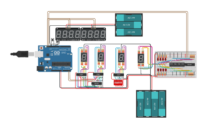This screenshot has width=207, height=129.
Task: Select the left four-digit 7-segment display
Action: click(68, 34)
